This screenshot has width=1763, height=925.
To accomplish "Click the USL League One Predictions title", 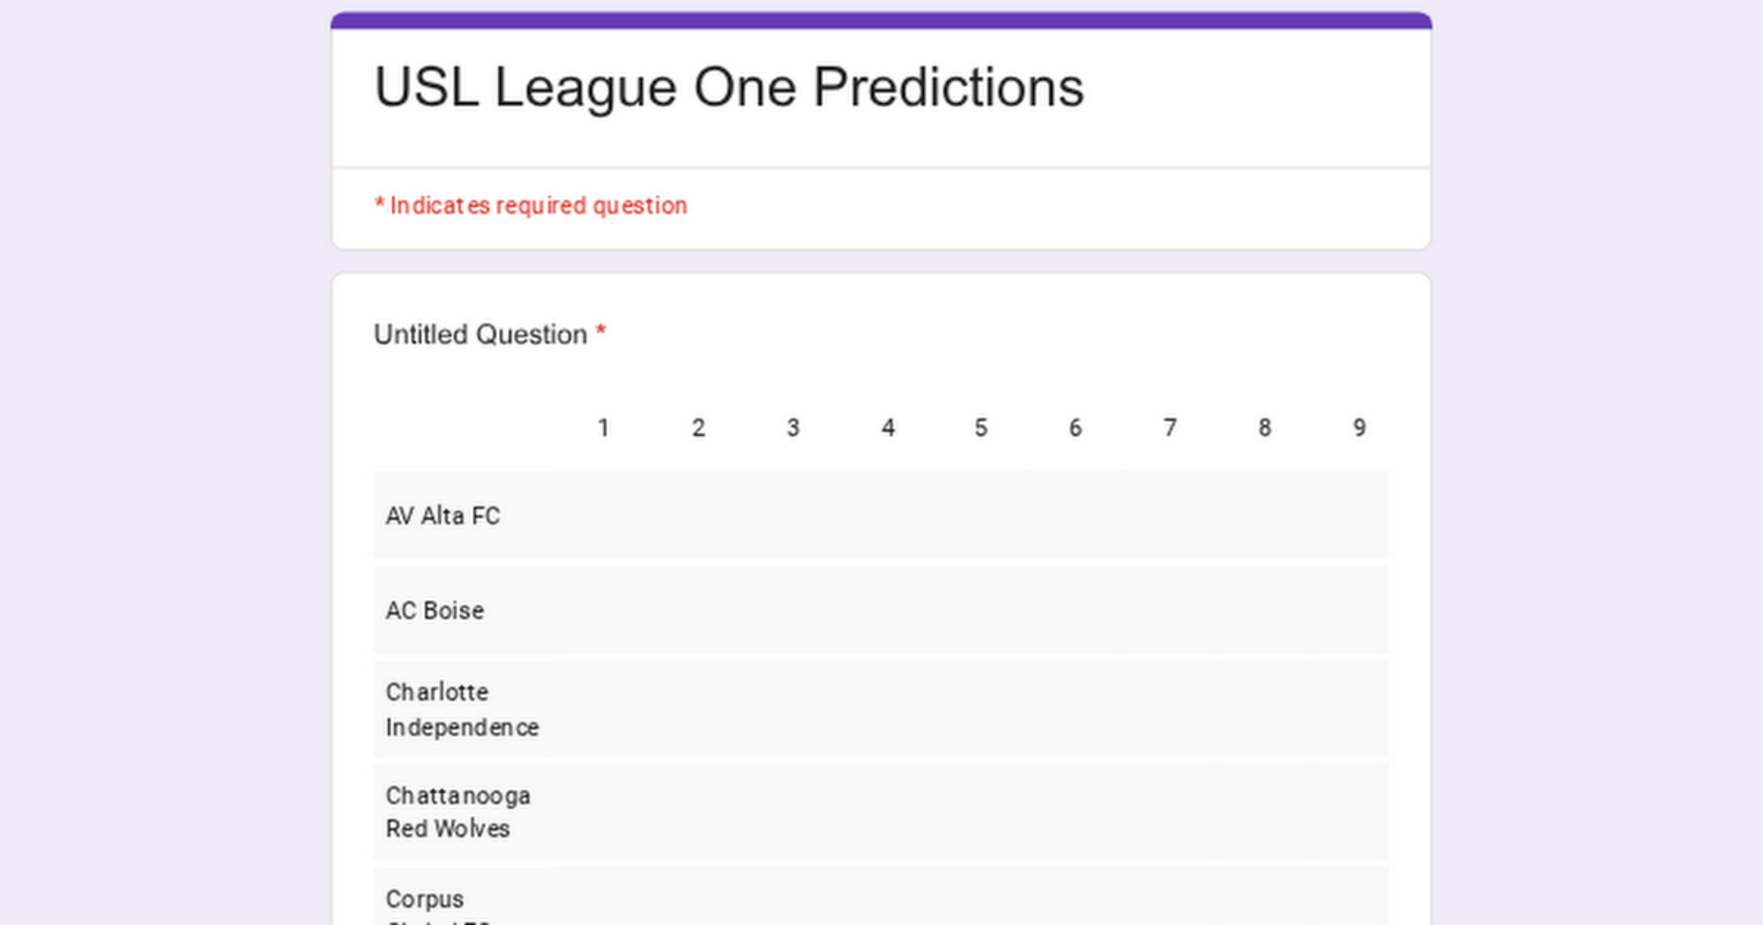I will [729, 88].
